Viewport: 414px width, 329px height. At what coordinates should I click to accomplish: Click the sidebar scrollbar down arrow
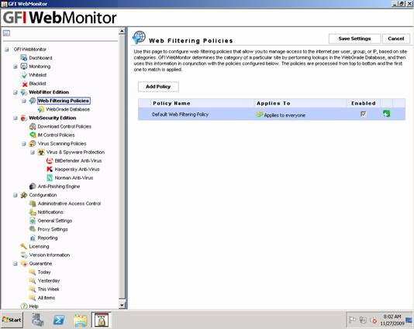[x=122, y=305]
